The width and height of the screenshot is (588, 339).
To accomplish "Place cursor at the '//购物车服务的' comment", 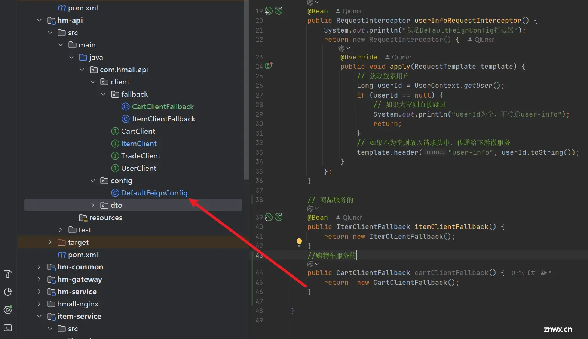I will [x=331, y=255].
